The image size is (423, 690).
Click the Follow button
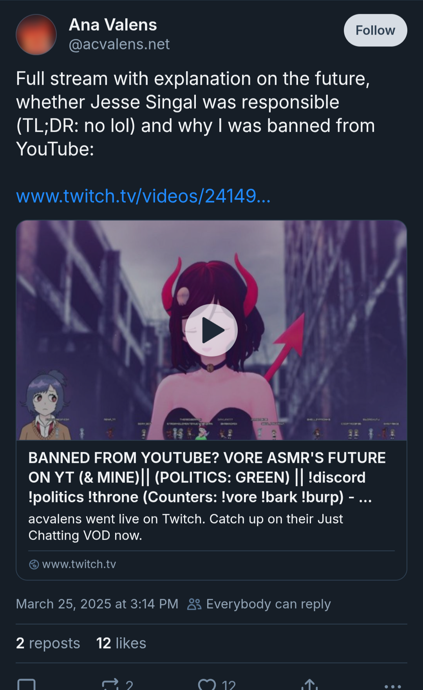[x=375, y=30]
